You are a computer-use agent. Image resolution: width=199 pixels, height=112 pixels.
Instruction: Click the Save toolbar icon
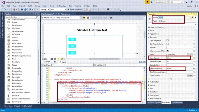(x=22, y=10)
